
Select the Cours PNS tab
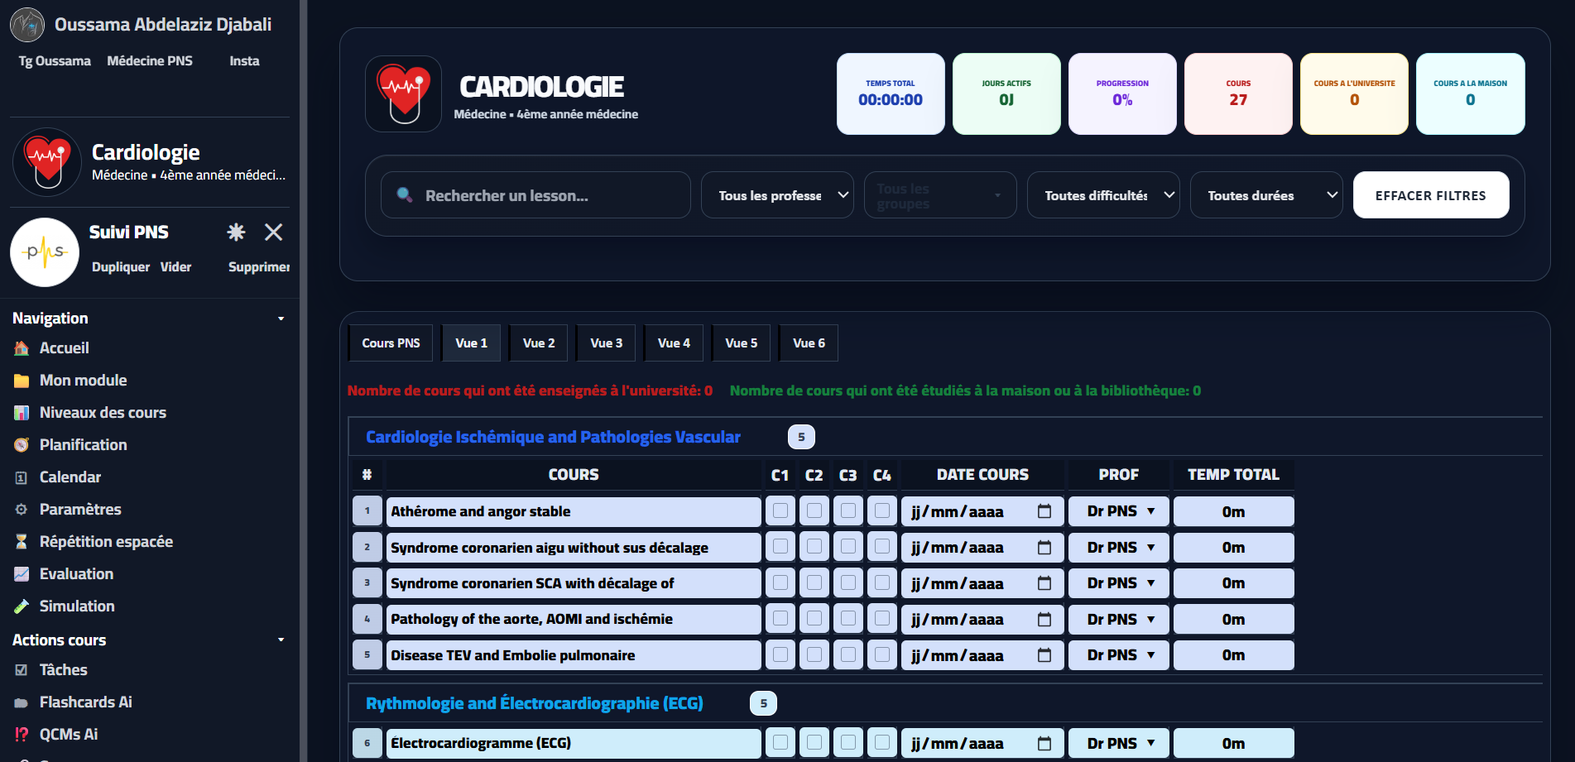[x=391, y=343]
